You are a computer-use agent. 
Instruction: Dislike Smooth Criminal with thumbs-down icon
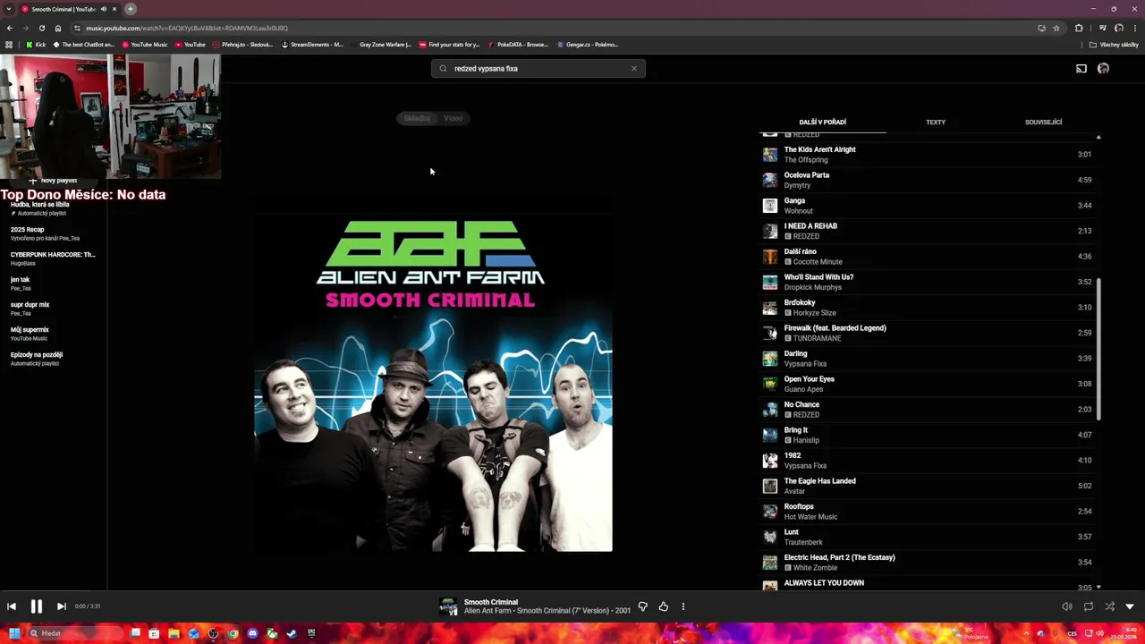642,606
